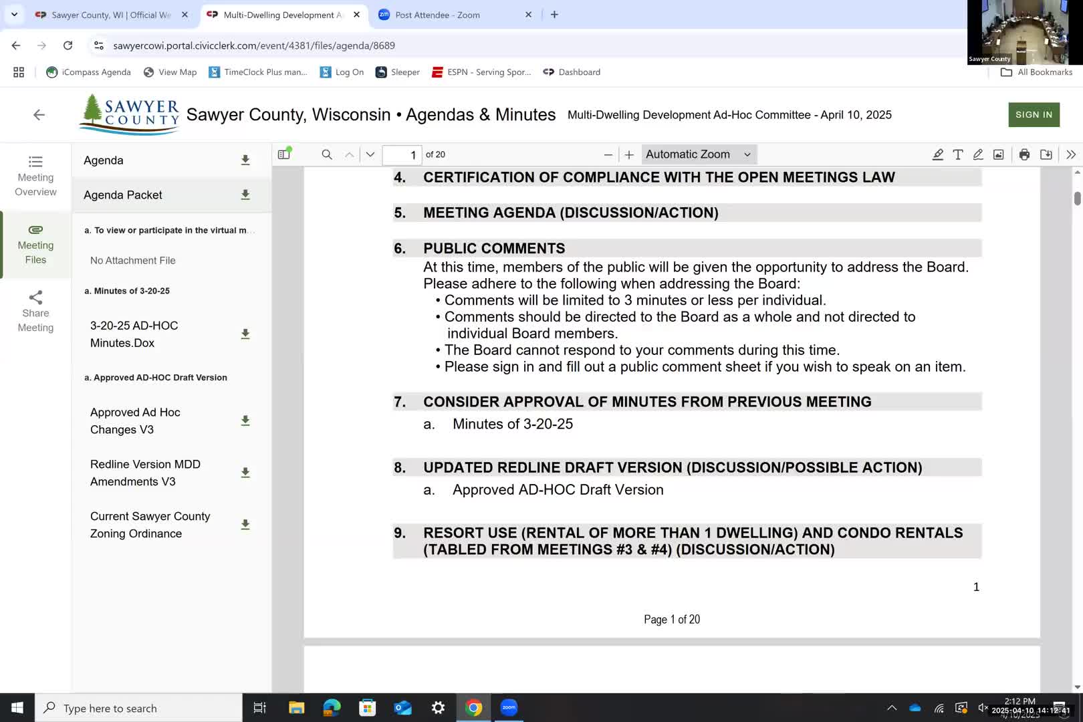Select the Share Meeting sidebar icon

[35, 311]
